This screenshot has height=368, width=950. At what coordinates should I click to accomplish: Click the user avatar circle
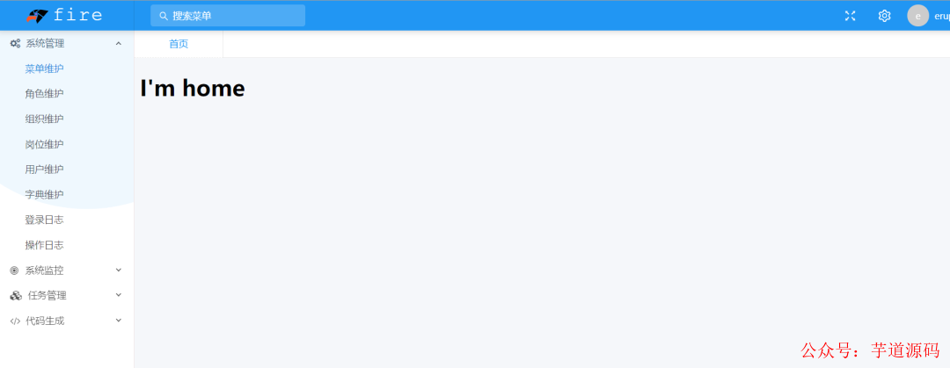[917, 16]
